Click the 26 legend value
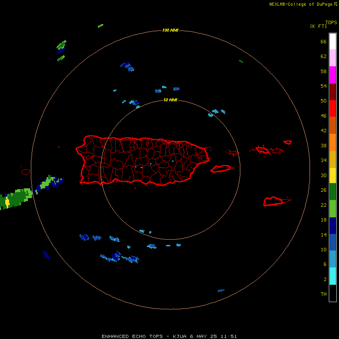 tap(324, 190)
